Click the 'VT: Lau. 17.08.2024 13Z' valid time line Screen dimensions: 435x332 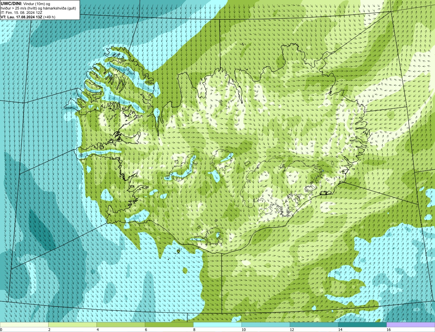pos(21,17)
